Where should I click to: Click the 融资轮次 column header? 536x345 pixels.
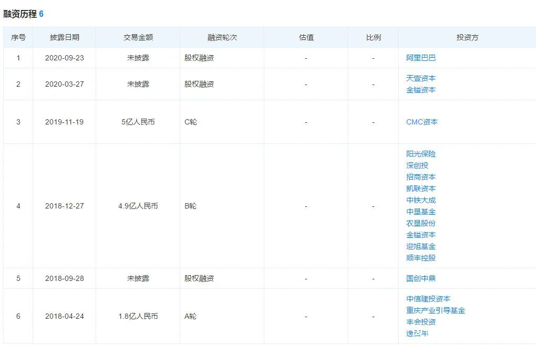coord(222,38)
